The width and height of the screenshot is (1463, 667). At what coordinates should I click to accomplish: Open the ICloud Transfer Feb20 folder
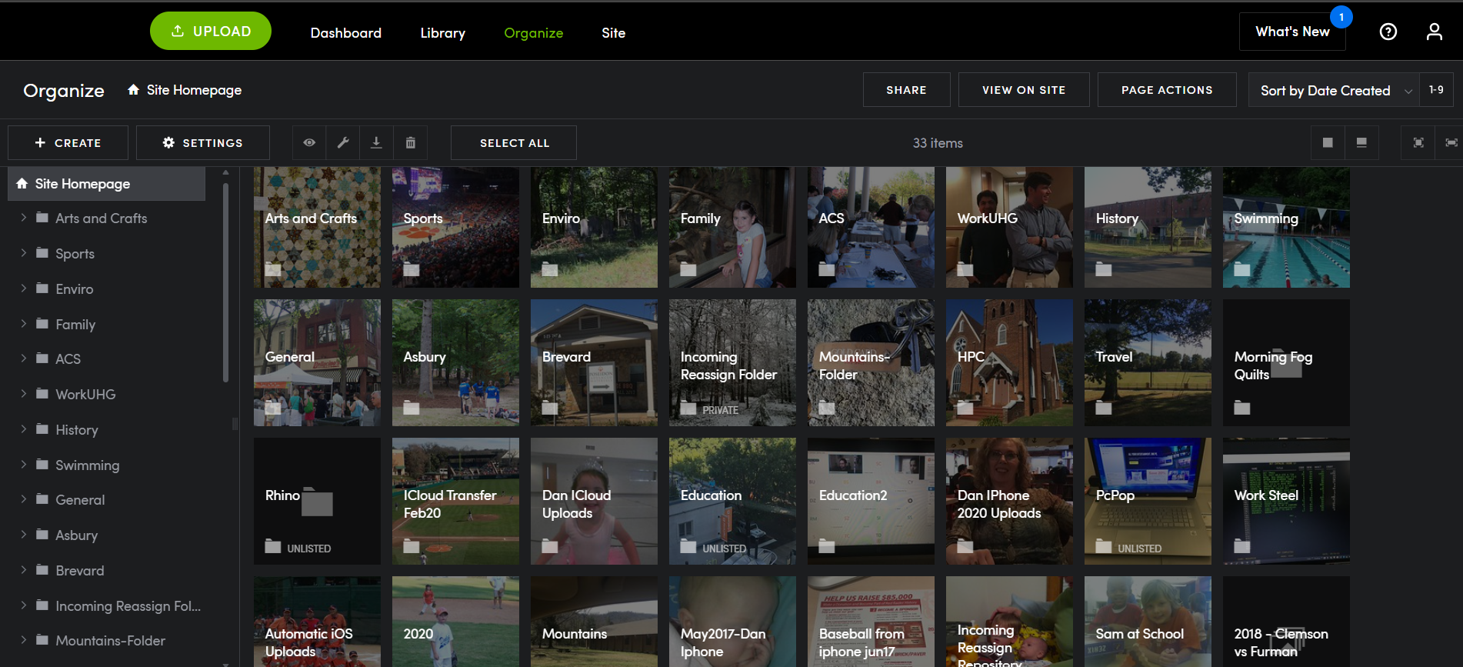[x=455, y=501]
